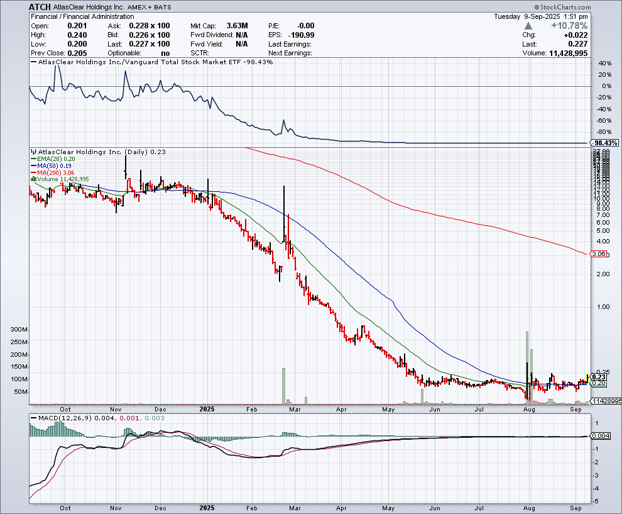Click the green up-triangle gain indicator

click(x=528, y=26)
